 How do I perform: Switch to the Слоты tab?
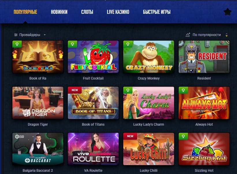click(x=87, y=12)
